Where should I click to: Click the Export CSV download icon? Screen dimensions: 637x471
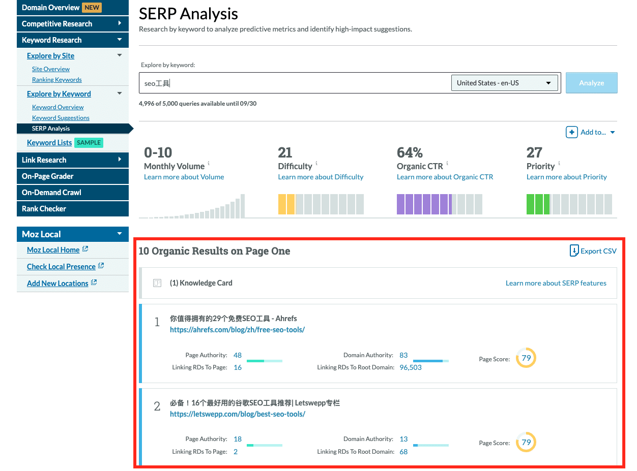coord(574,250)
